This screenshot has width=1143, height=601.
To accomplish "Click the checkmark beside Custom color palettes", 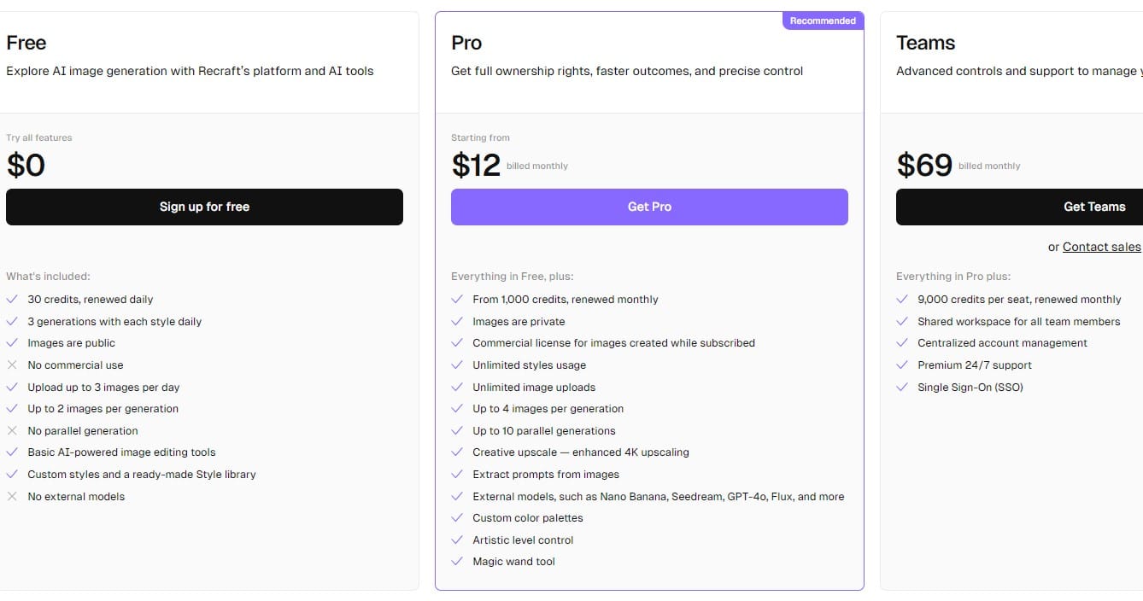I will 457,518.
